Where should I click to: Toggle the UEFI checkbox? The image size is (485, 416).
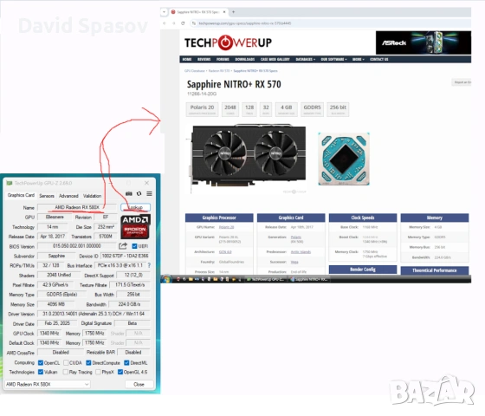(134, 246)
